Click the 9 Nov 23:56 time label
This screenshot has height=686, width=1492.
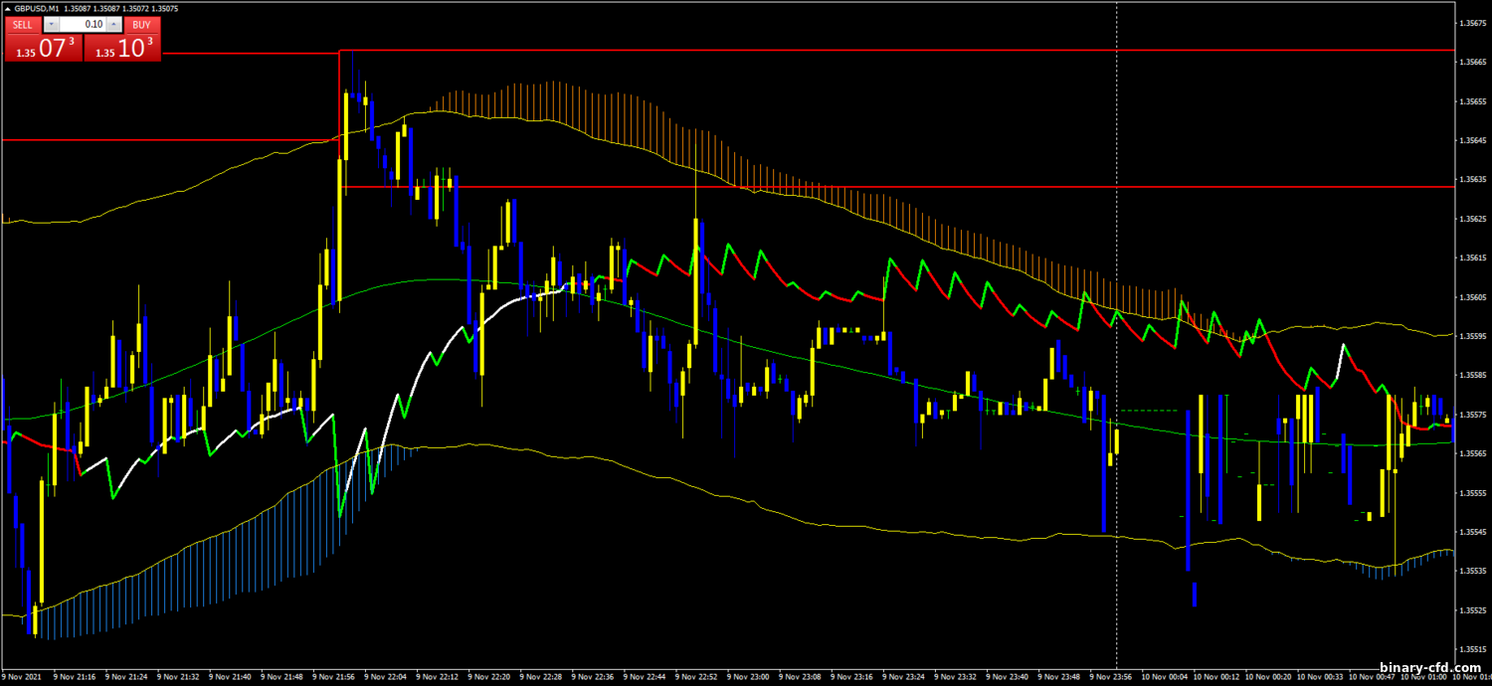[1111, 677]
